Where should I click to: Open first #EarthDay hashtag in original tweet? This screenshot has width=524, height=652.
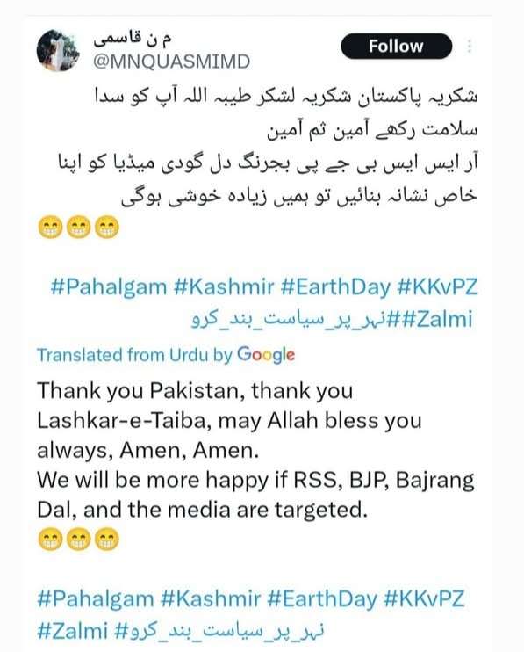pyautogui.click(x=335, y=287)
